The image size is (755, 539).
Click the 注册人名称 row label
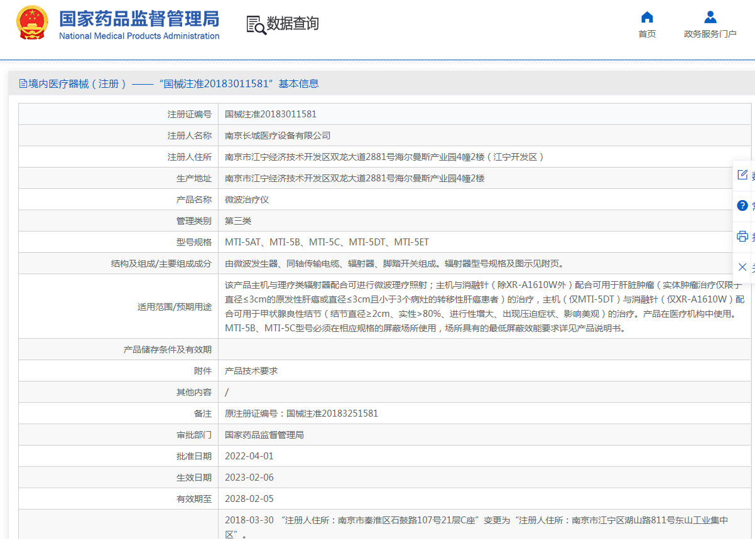[x=190, y=136]
